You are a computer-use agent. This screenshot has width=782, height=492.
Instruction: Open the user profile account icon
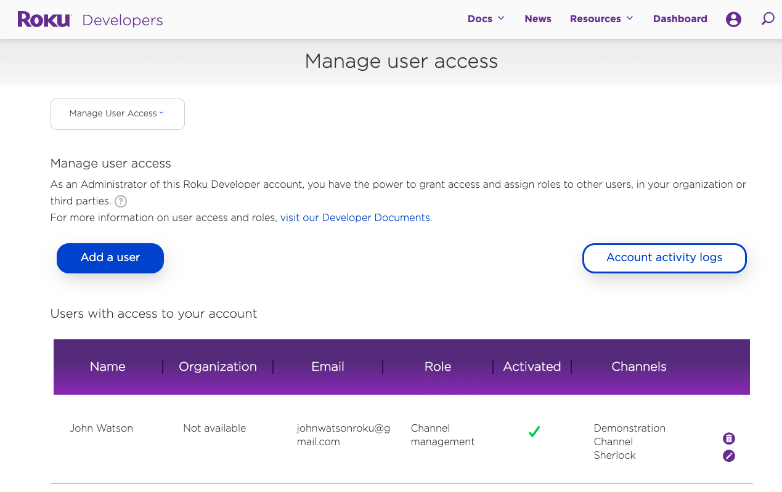733,19
